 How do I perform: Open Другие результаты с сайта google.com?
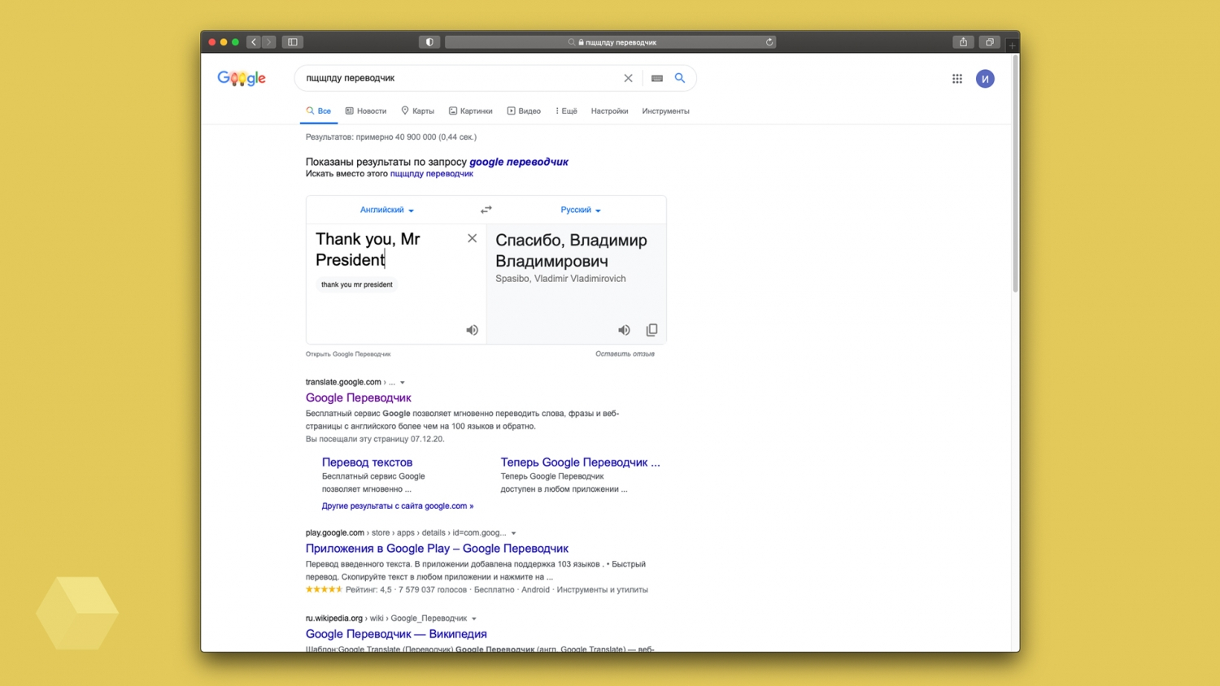point(398,506)
